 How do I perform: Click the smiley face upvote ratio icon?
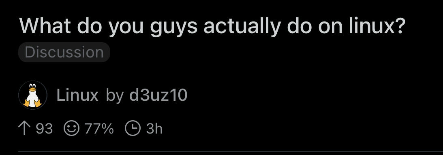coord(71,129)
